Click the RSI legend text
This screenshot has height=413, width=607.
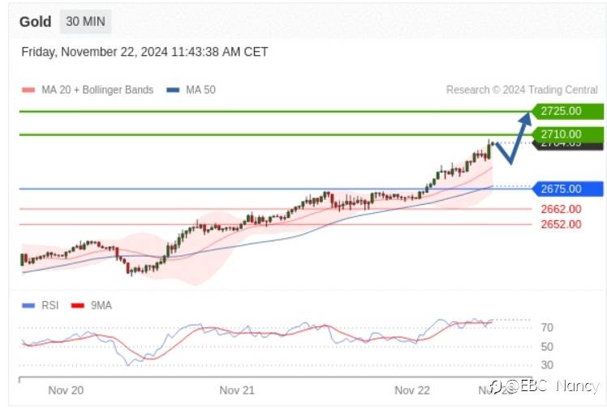click(x=50, y=305)
